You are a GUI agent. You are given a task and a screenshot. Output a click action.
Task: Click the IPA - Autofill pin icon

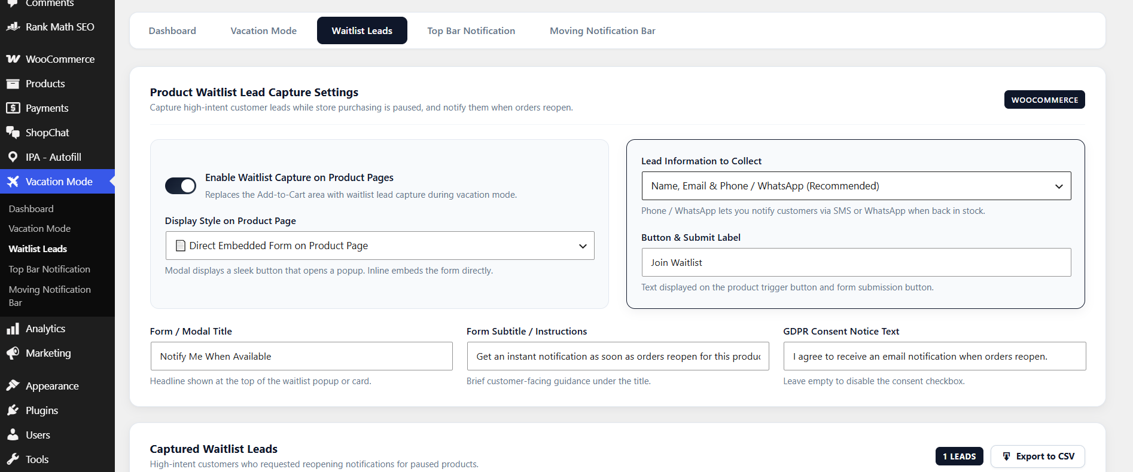(13, 157)
